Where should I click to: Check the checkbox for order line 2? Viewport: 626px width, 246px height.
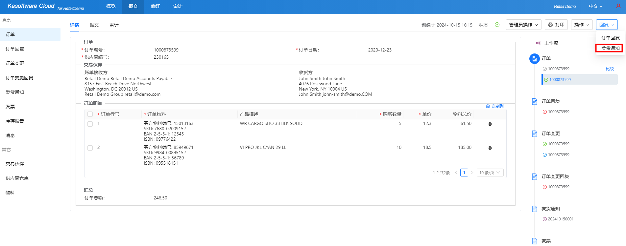pos(90,148)
